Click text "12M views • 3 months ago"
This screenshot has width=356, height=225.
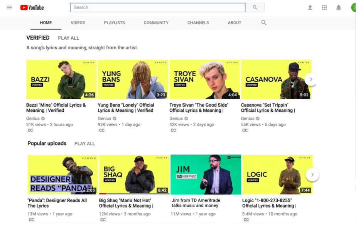(x=125, y=214)
